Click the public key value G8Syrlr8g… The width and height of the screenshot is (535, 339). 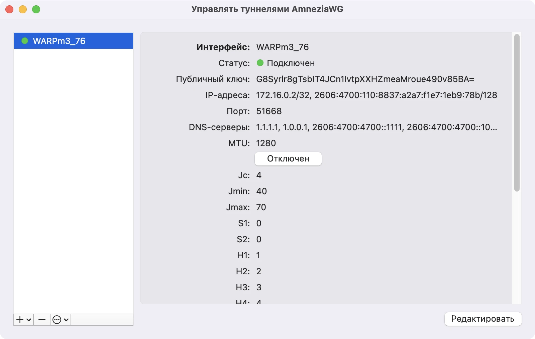coord(365,79)
